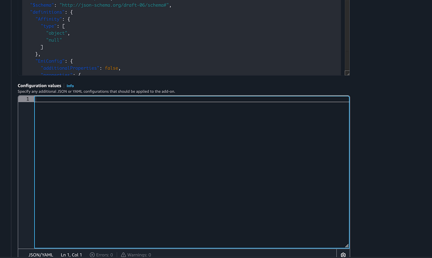
Task: Click the false value after additionalProperties
Action: coord(112,68)
